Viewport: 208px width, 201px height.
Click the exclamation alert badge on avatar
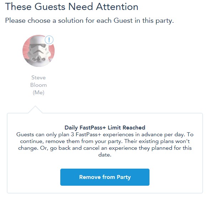[49, 40]
